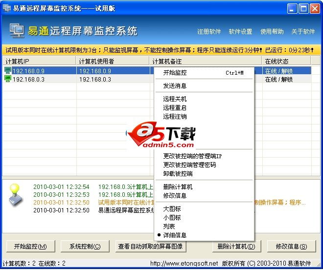Select 卸载被控端 in the context menu

pos(204,174)
